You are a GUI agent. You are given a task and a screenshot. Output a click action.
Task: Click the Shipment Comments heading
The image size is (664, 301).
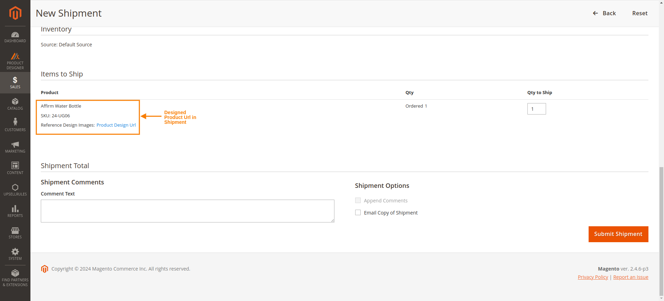click(x=72, y=182)
